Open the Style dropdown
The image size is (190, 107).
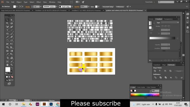pos(99,7)
